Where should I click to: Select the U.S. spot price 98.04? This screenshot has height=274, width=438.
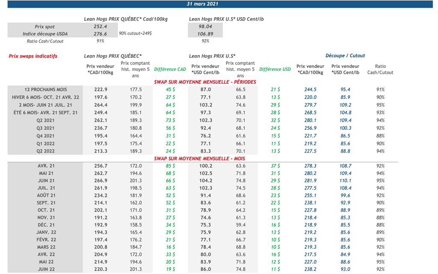coord(205,26)
